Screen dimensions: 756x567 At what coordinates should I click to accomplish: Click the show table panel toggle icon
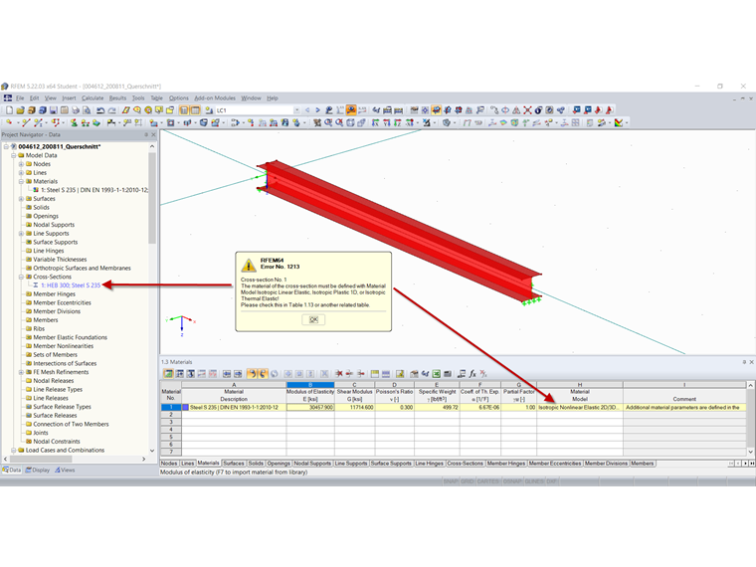tap(195, 110)
